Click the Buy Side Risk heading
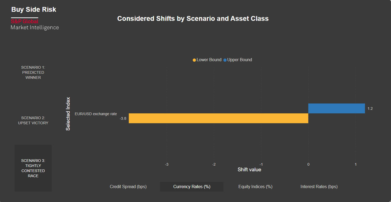Viewport: 391px width, 202px height. (x=34, y=9)
